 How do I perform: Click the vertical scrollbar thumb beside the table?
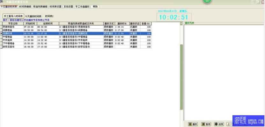point(181,77)
